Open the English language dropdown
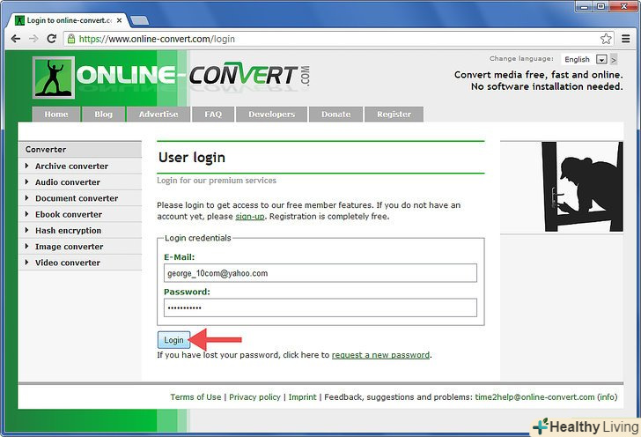This screenshot has width=641, height=437. click(584, 59)
